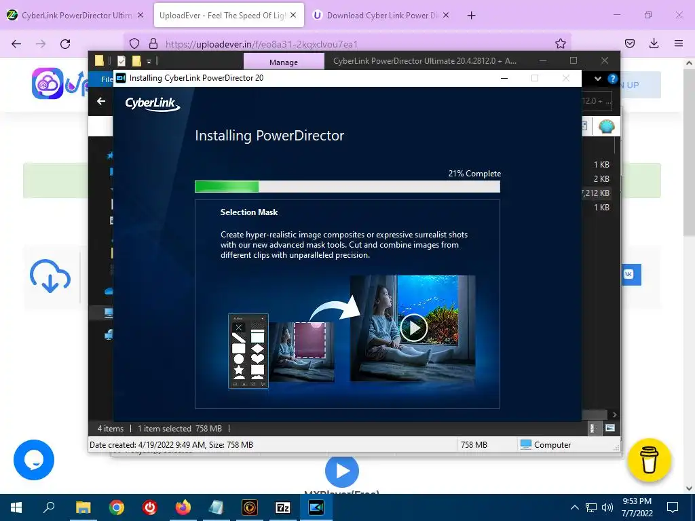Reload the current Firefox page
This screenshot has height=521, width=695.
(x=65, y=43)
